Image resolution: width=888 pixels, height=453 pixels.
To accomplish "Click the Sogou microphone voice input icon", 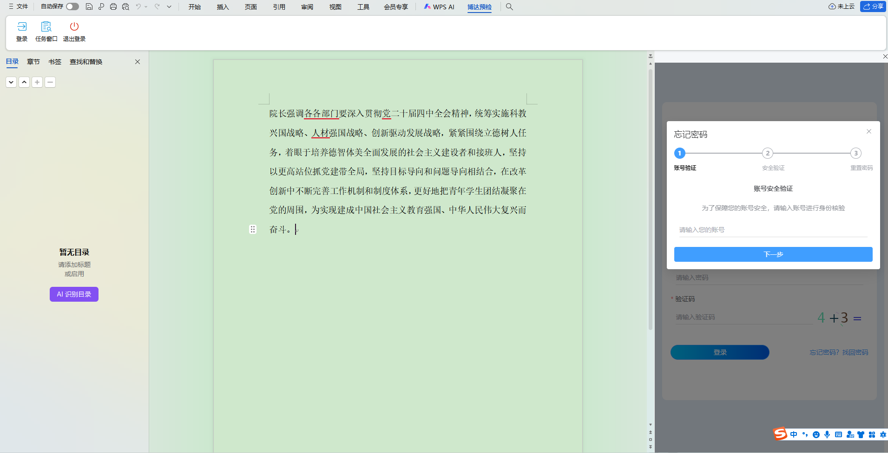I will coord(827,434).
